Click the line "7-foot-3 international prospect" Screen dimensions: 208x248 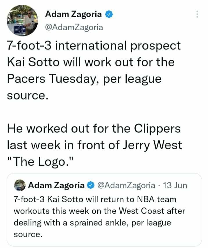click(x=93, y=46)
